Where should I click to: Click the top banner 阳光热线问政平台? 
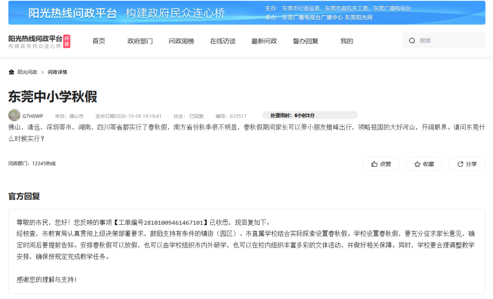[x=73, y=13]
